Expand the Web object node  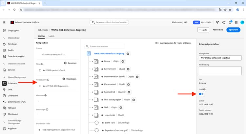92,107
